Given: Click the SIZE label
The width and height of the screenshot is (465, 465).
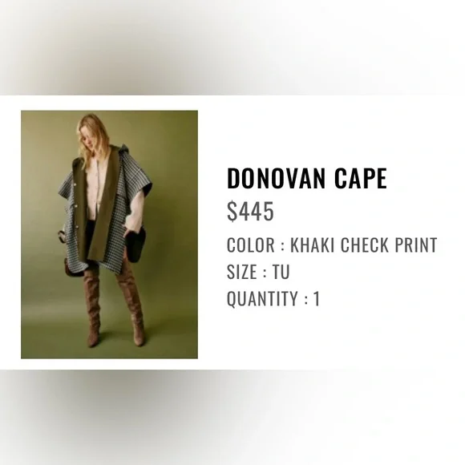Looking at the screenshot, I should (242, 272).
